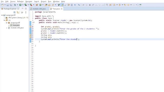Click the New Java Class icon
Image resolution: width=164 pixels, height=92 pixels.
40,5
